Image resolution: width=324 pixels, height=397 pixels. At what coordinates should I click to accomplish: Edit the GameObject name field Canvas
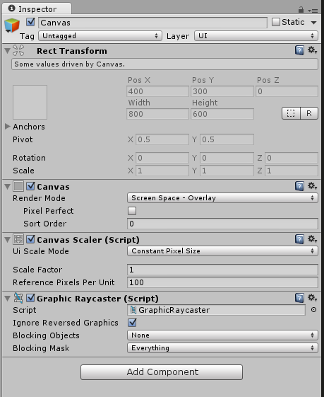[152, 23]
